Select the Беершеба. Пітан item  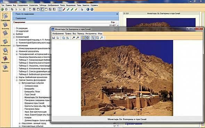tap(32, 91)
